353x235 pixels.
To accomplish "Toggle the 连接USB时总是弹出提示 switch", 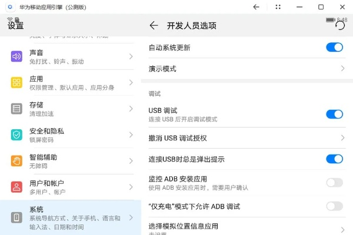I will coord(334,159).
